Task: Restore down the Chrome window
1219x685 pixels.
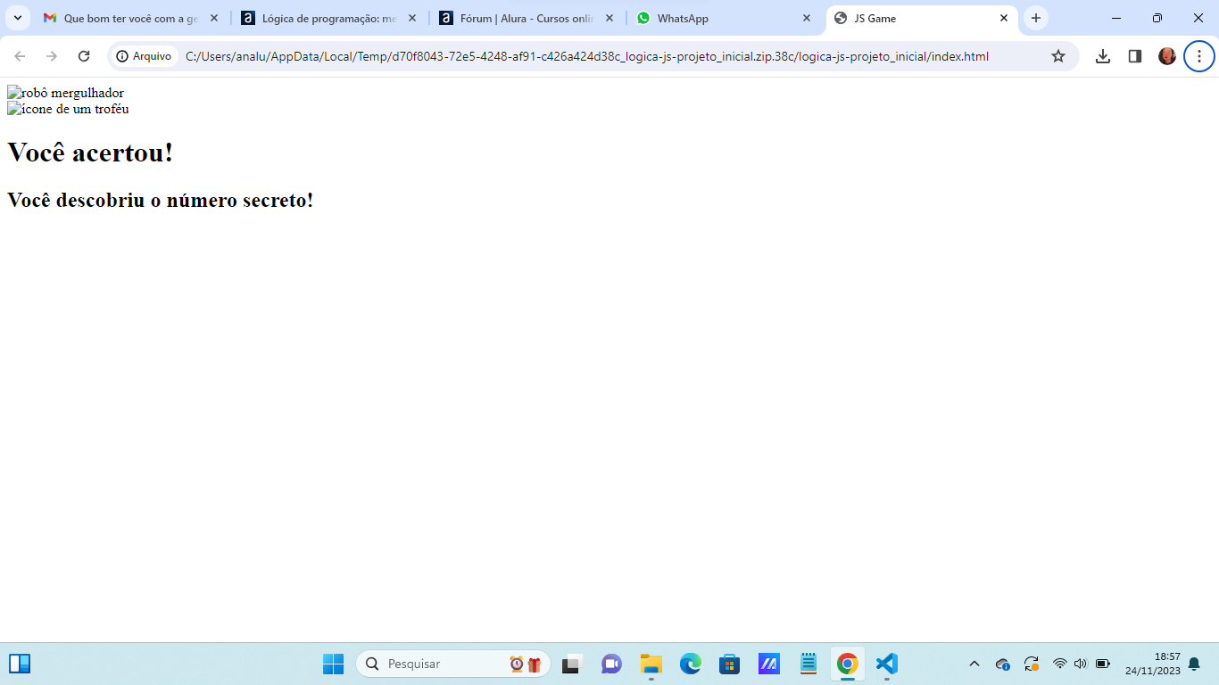Action: (1157, 18)
